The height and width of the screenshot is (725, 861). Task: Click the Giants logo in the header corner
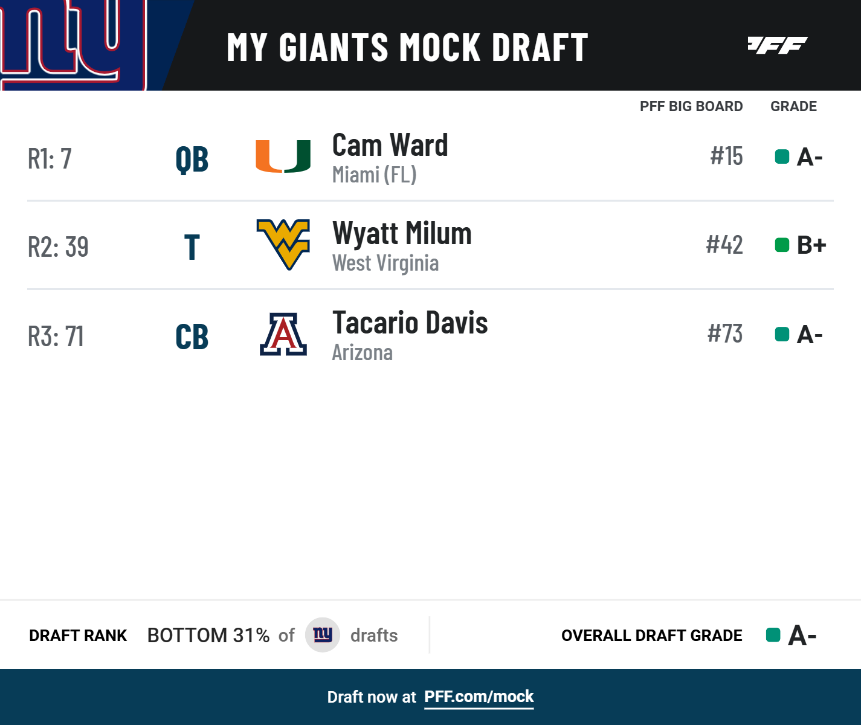(x=73, y=42)
